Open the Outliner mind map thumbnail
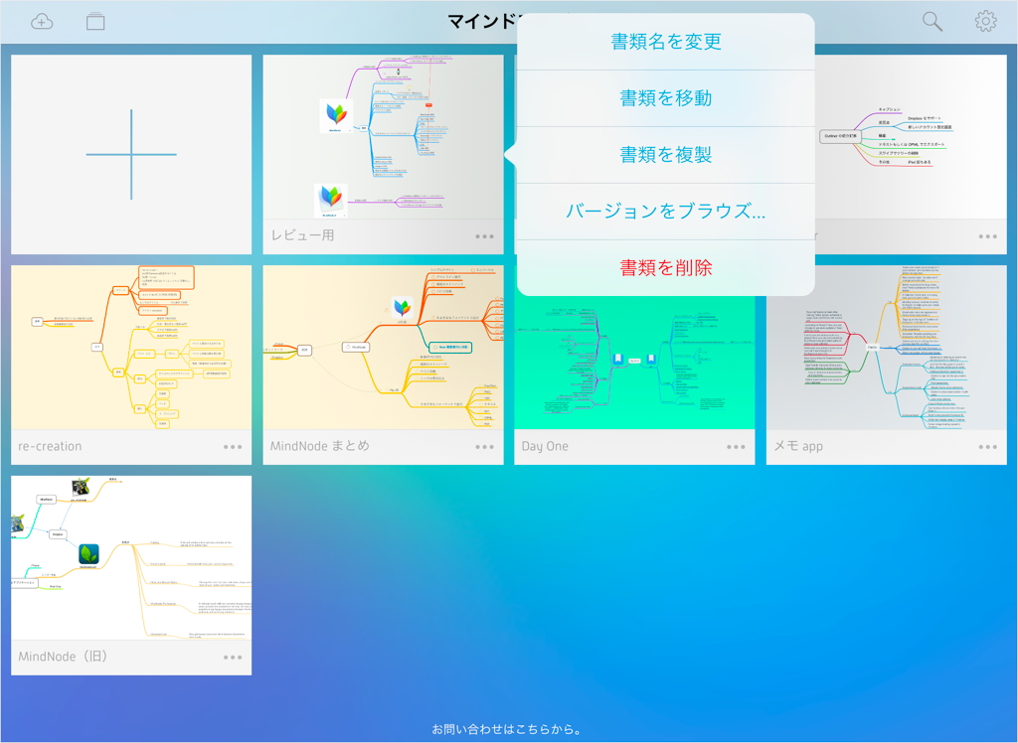Screen dimensions: 1018x743 pyautogui.click(x=911, y=137)
